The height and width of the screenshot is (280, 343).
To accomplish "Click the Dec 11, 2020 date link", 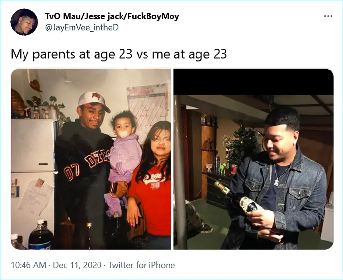I will (77, 265).
